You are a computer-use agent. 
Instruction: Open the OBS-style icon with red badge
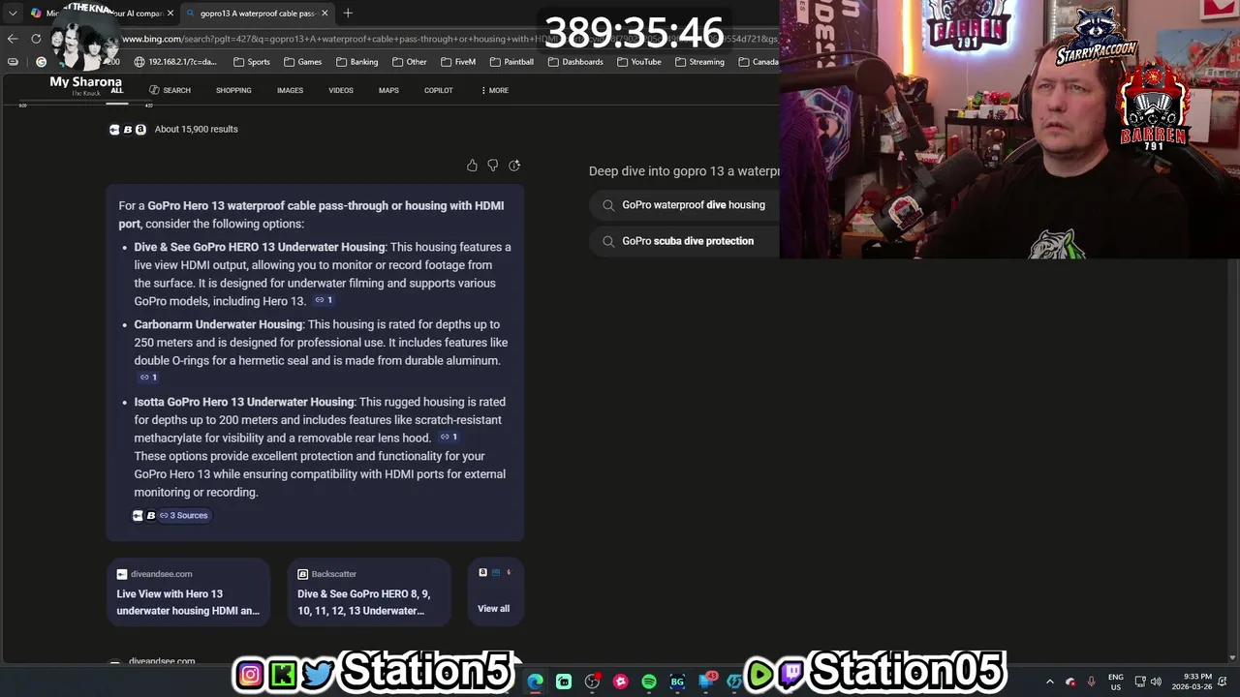tap(592, 682)
